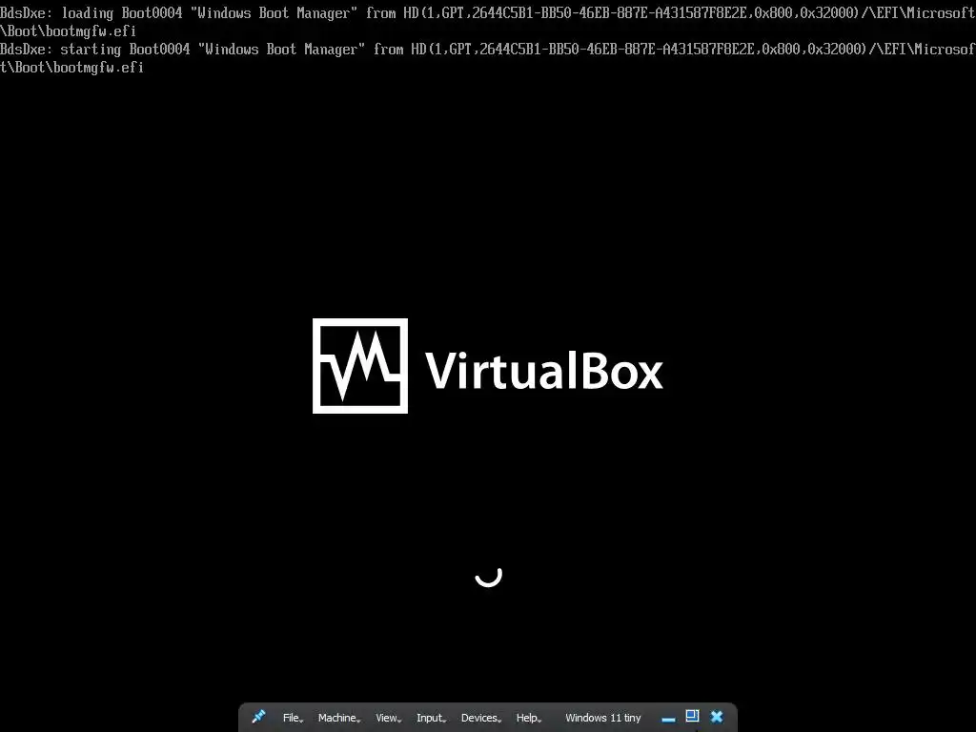Click the 'Windows 11 tiny' VM title
The width and height of the screenshot is (976, 732).
coord(602,718)
